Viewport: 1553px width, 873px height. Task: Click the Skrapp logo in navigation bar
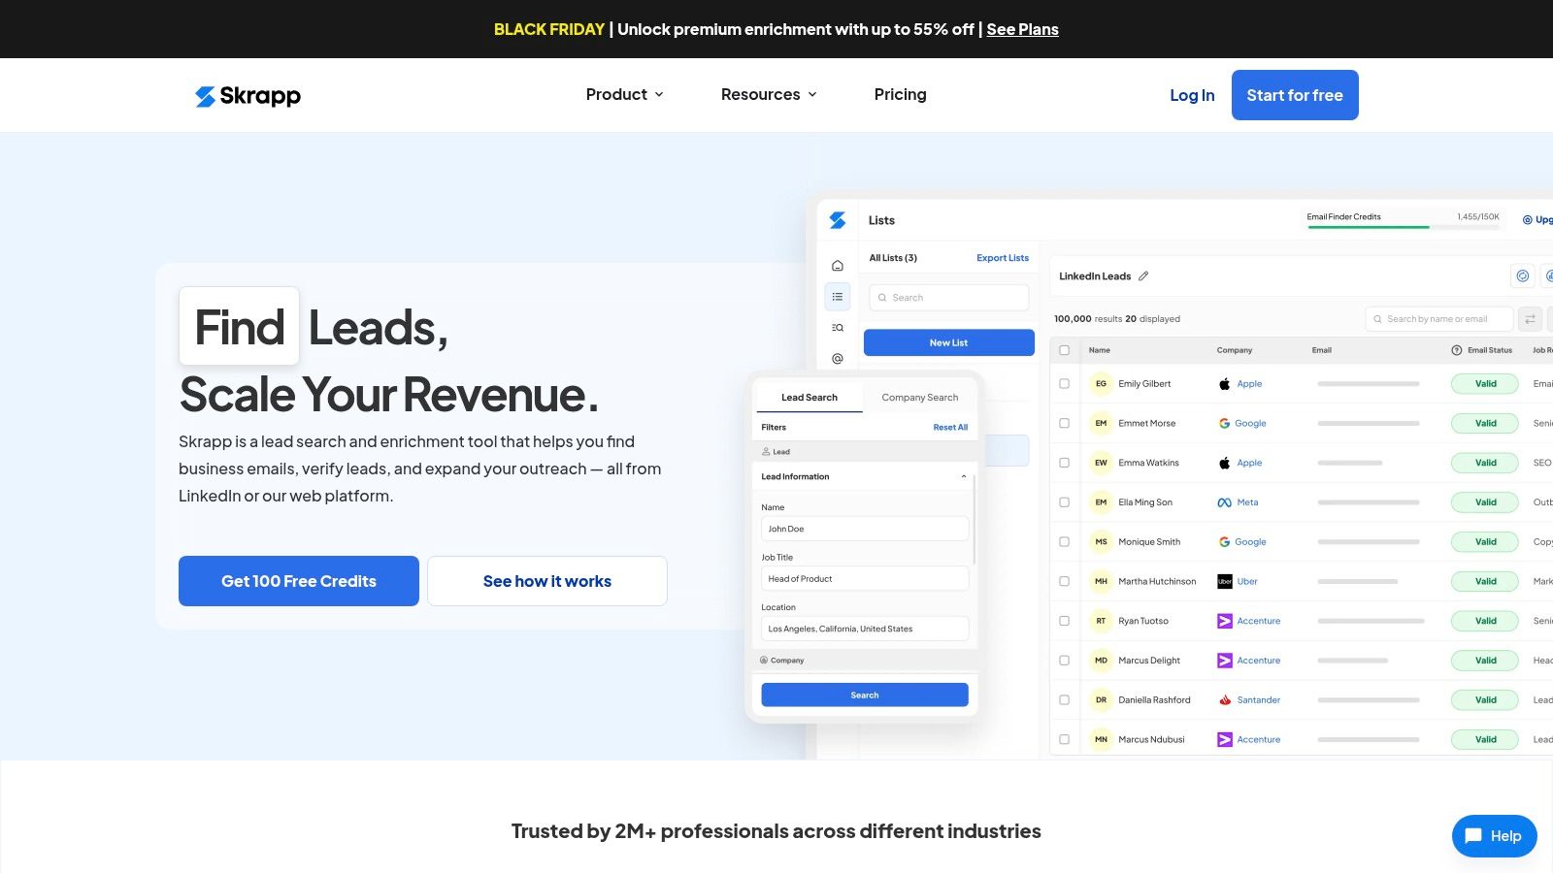[x=248, y=94]
